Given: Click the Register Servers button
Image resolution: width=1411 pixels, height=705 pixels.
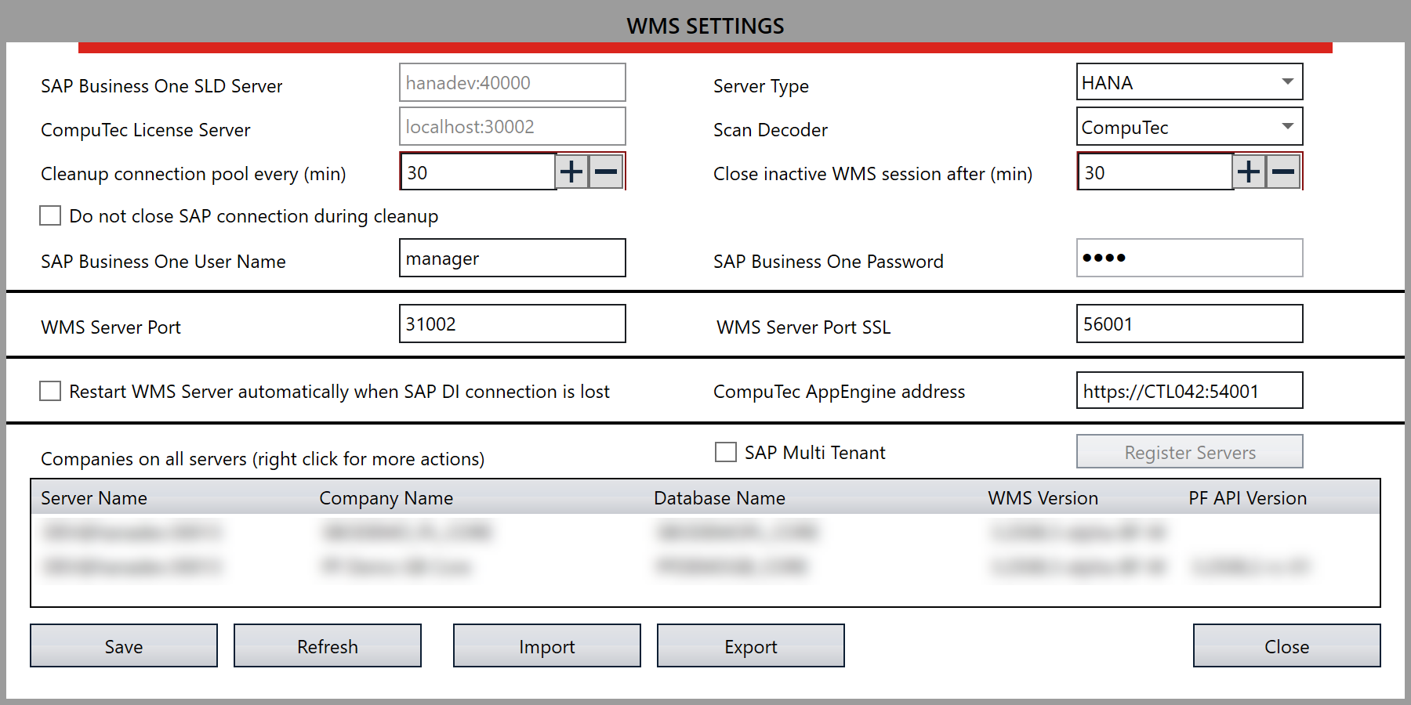Looking at the screenshot, I should point(1188,451).
